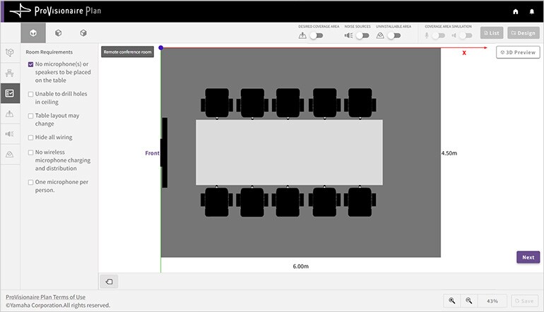544x312 pixels.
Task: Toggle Desired Coverage Area switch
Action: pos(316,35)
